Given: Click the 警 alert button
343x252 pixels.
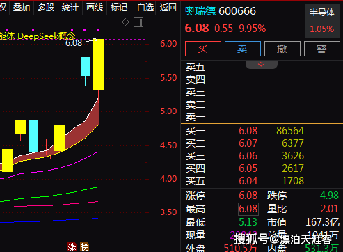Looking at the screenshot, I should coord(322,49).
